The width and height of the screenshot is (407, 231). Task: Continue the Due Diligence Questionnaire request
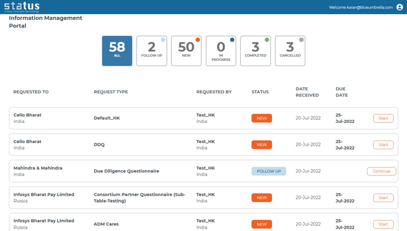(x=382, y=171)
